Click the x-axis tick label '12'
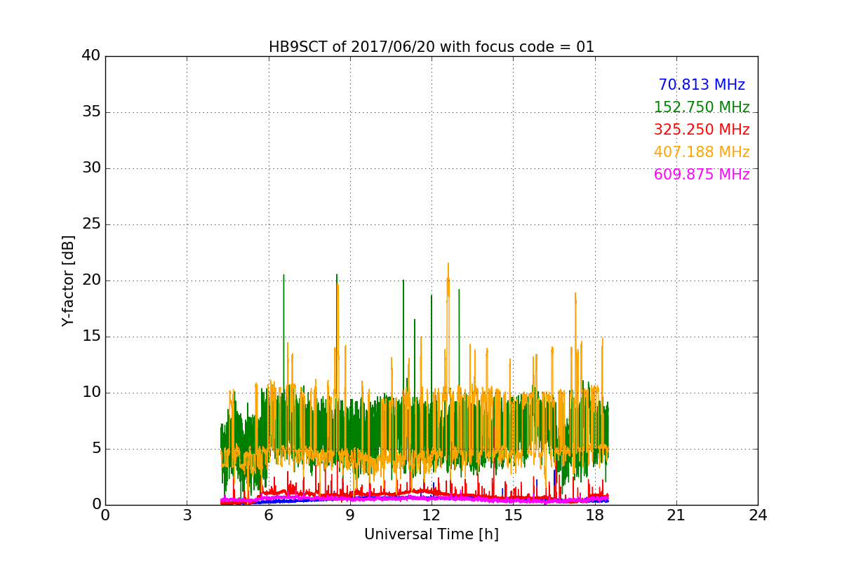842x561 pixels. pos(432,515)
